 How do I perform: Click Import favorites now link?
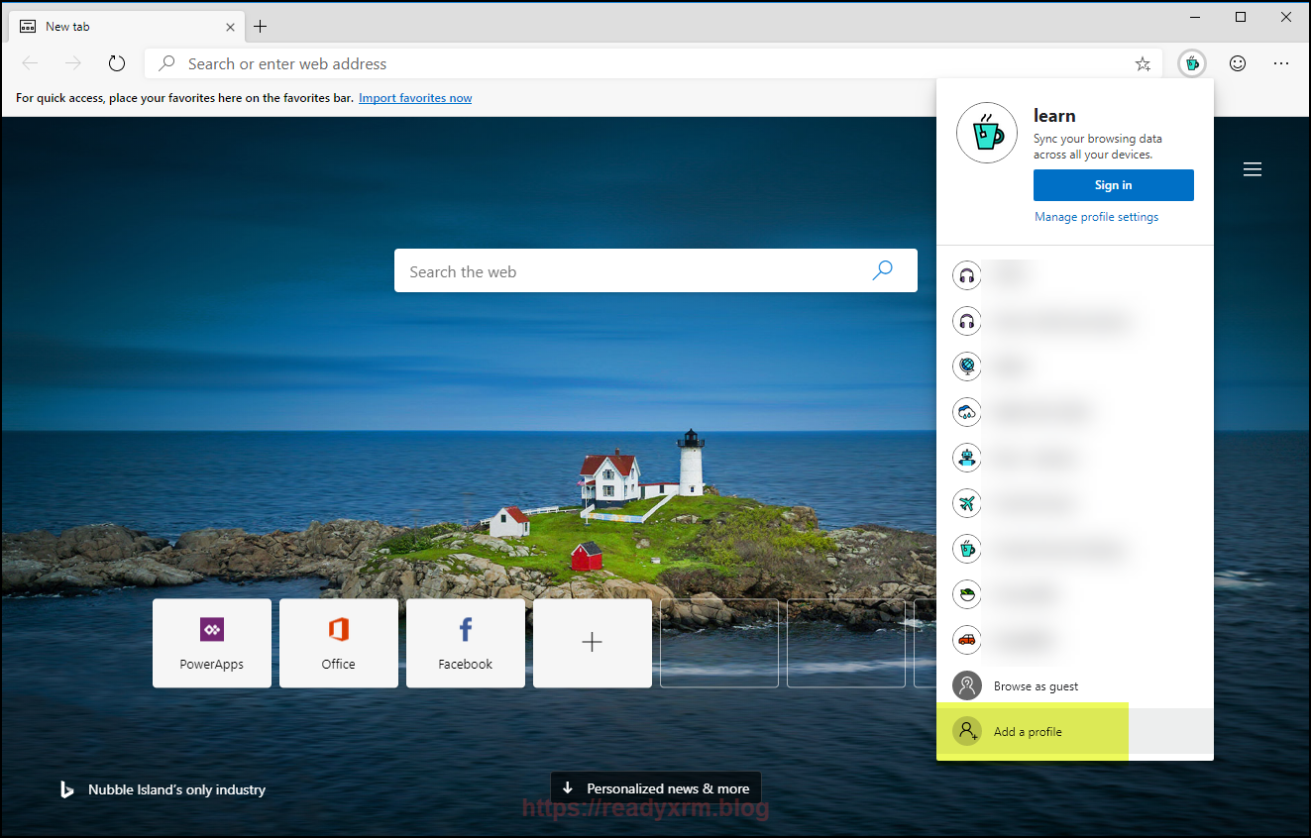[415, 98]
